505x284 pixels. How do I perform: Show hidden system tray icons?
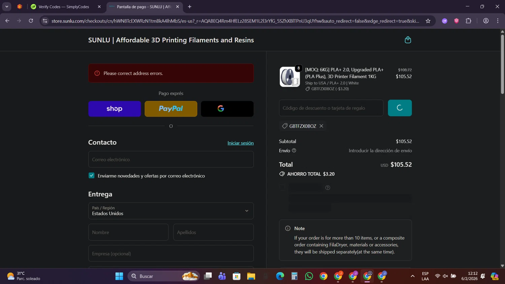[412, 276]
